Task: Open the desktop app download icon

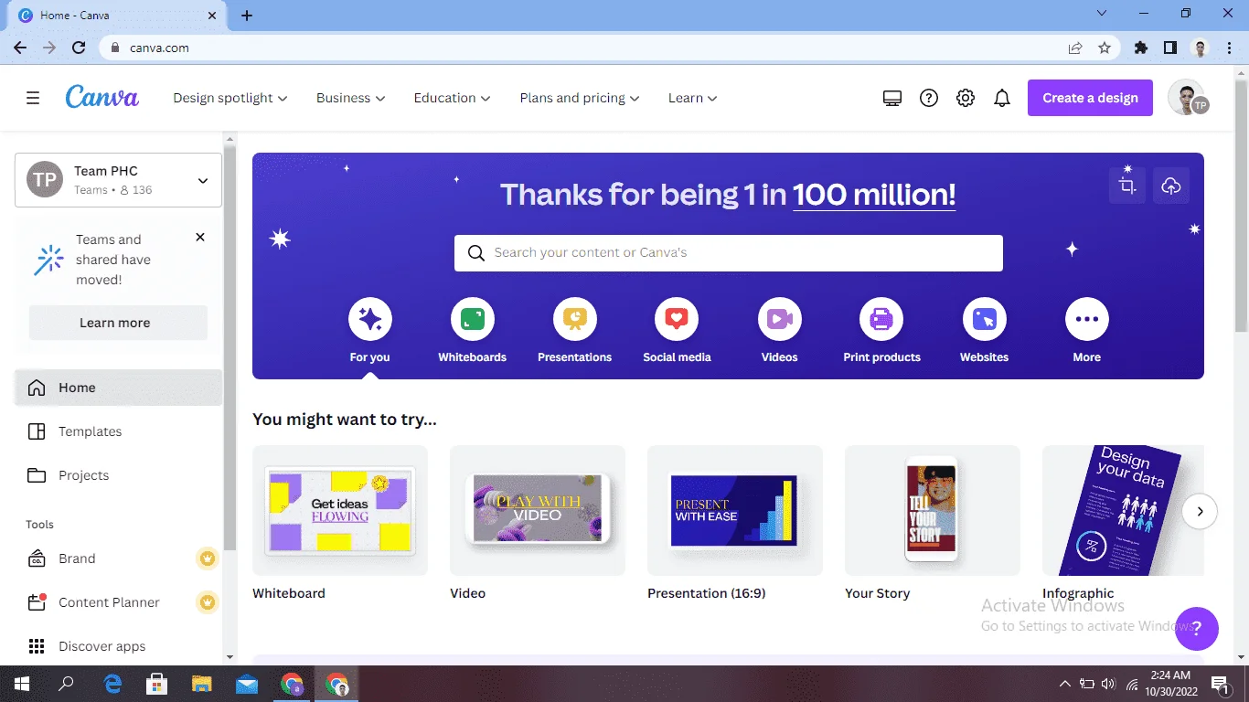Action: pyautogui.click(x=892, y=98)
